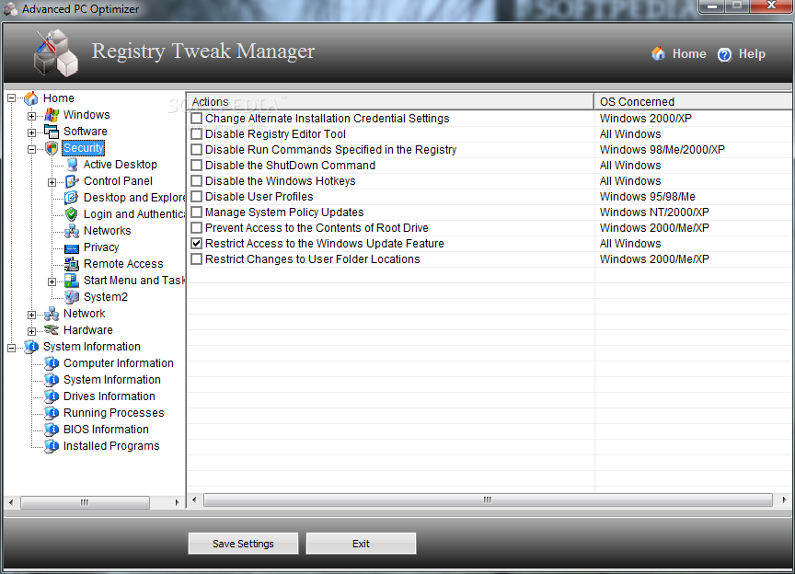Check Prevent Access to Contents of Root Drive
The height and width of the screenshot is (574, 795).
[196, 228]
